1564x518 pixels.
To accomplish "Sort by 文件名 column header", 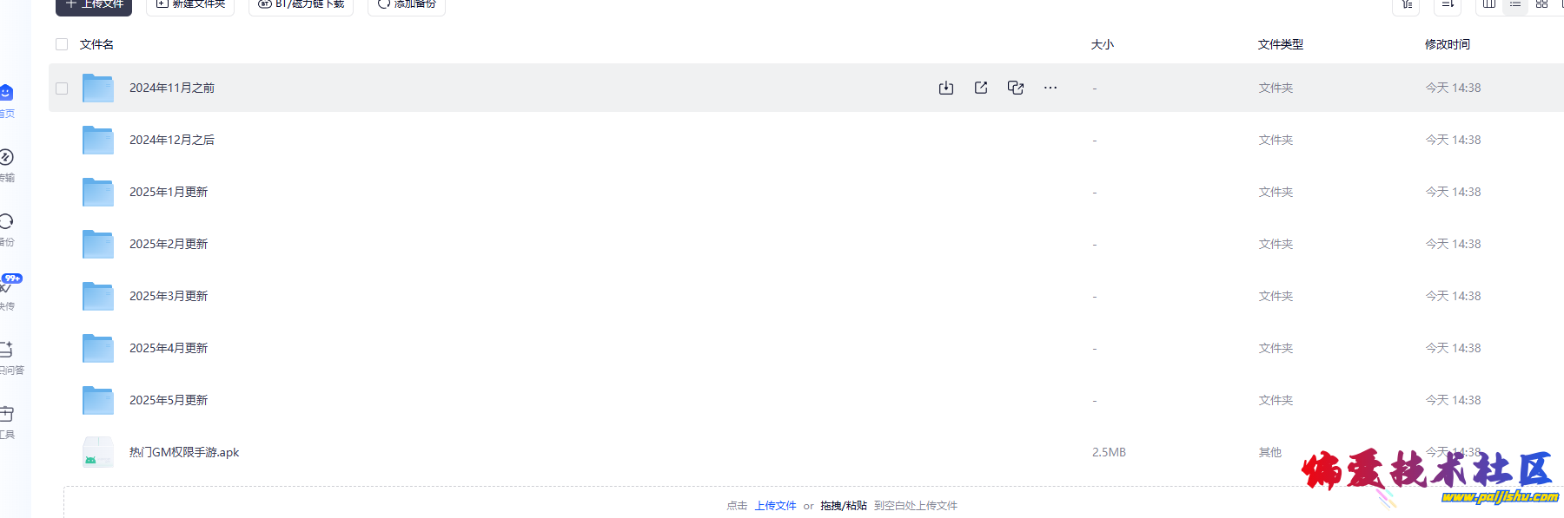I will pyautogui.click(x=96, y=44).
